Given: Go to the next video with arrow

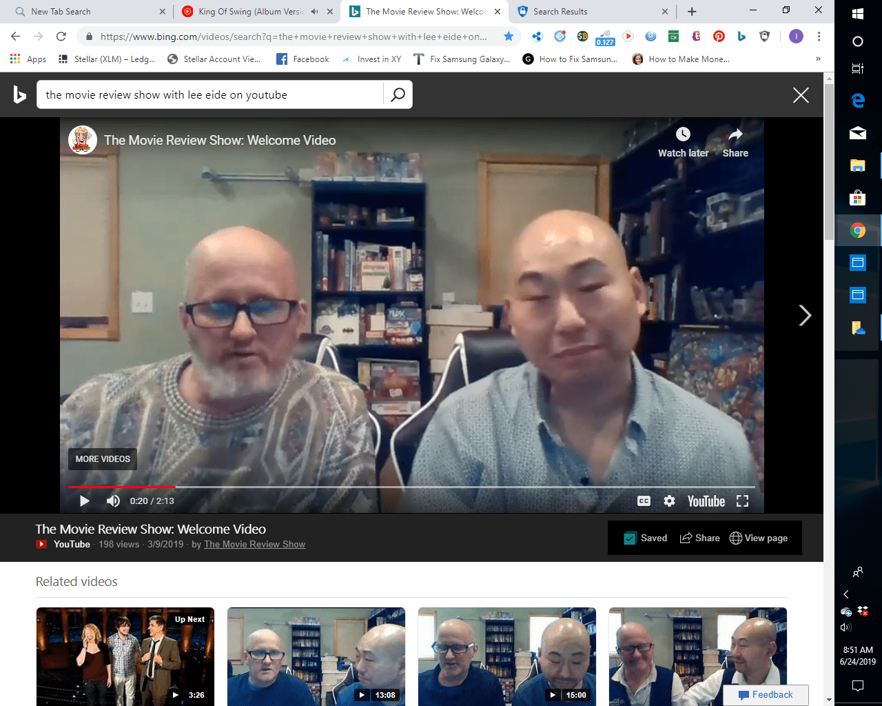Looking at the screenshot, I should click(804, 316).
